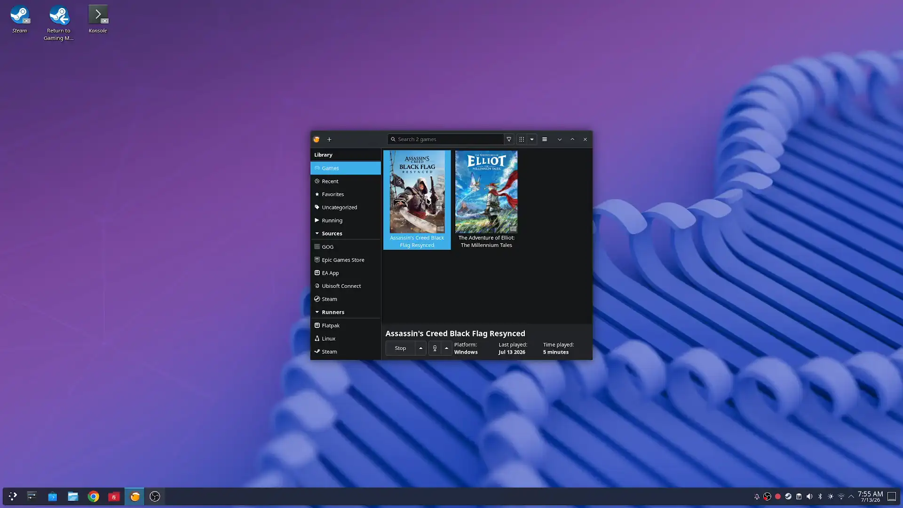Select the Assassin's Creed Black Flag cover
903x508 pixels.
[x=417, y=192]
